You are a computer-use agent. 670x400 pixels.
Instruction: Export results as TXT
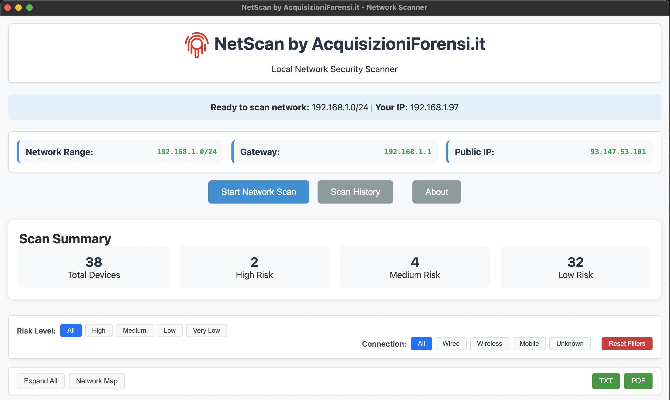point(606,381)
